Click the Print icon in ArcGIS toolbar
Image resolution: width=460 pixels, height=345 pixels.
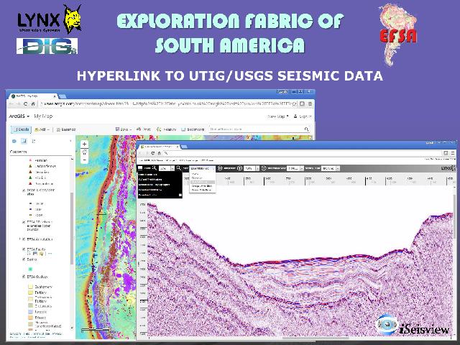click(144, 129)
